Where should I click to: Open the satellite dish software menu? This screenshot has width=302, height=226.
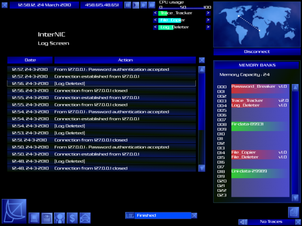click(14, 211)
